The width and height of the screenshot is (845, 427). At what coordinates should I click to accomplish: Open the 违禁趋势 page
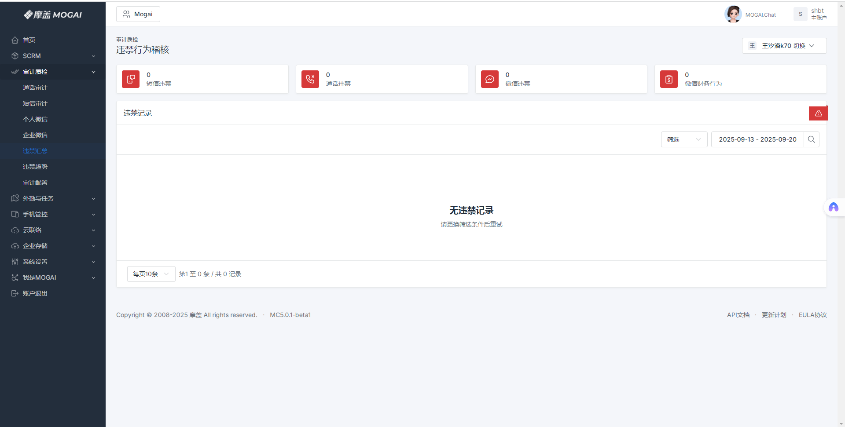[35, 167]
